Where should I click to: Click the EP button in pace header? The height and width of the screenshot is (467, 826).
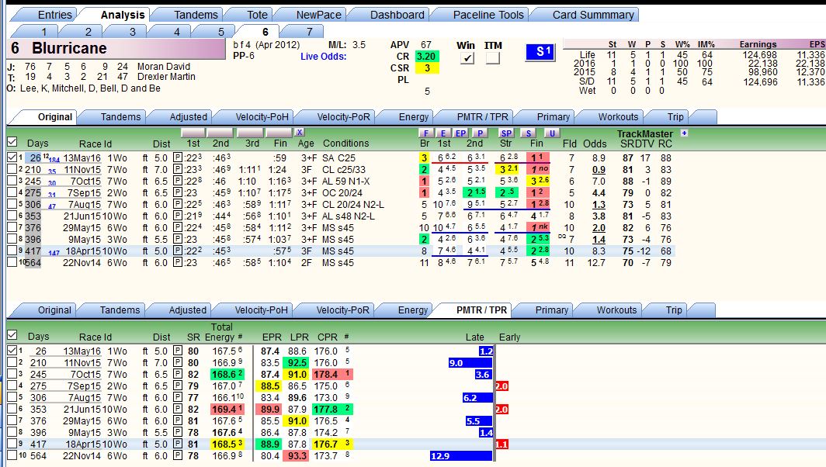pyautogui.click(x=460, y=133)
